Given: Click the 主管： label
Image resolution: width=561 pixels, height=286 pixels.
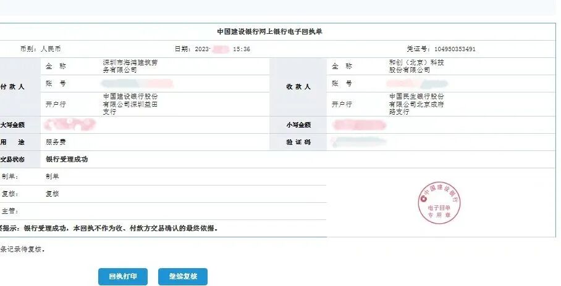Looking at the screenshot, I should click(x=10, y=211).
